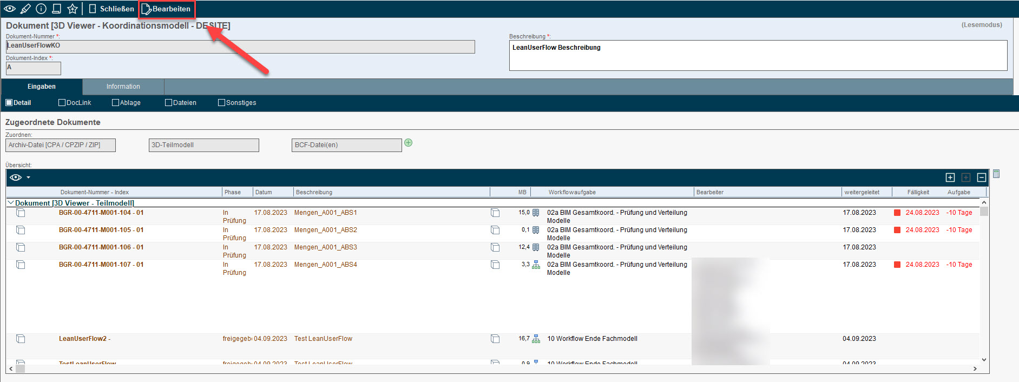Open the eye view dropdown arrow in overview
Viewport: 1019px width, 382px height.
pyautogui.click(x=29, y=177)
